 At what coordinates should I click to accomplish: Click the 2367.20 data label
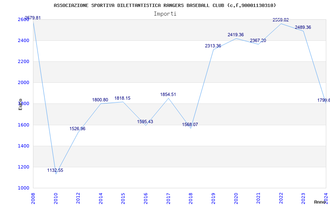258,40
